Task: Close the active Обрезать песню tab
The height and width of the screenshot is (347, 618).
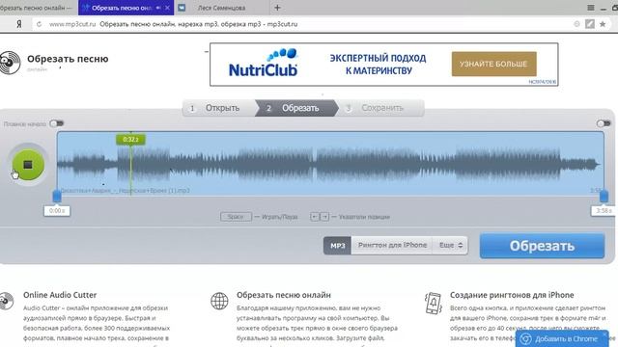Action: pyautogui.click(x=167, y=8)
